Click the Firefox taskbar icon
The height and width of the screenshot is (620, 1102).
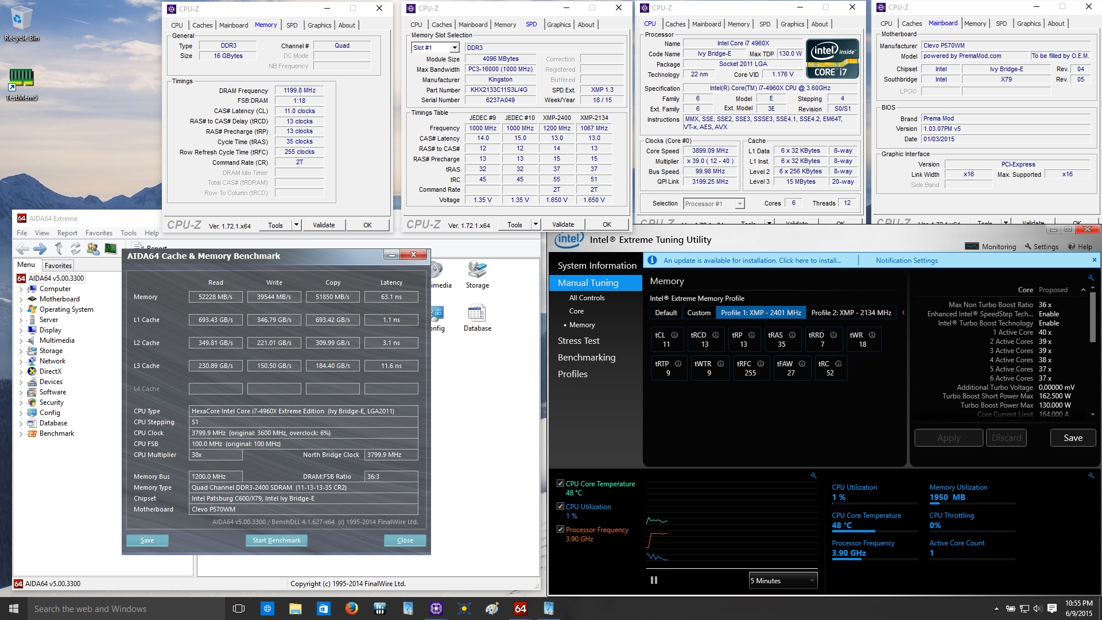tap(351, 609)
